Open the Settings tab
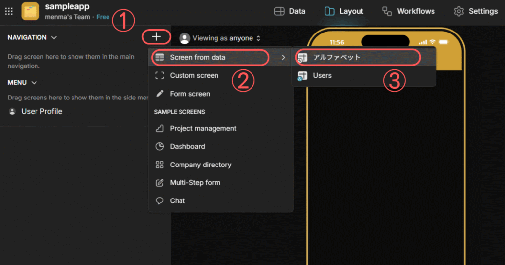This screenshot has width=505, height=265. coord(476,11)
